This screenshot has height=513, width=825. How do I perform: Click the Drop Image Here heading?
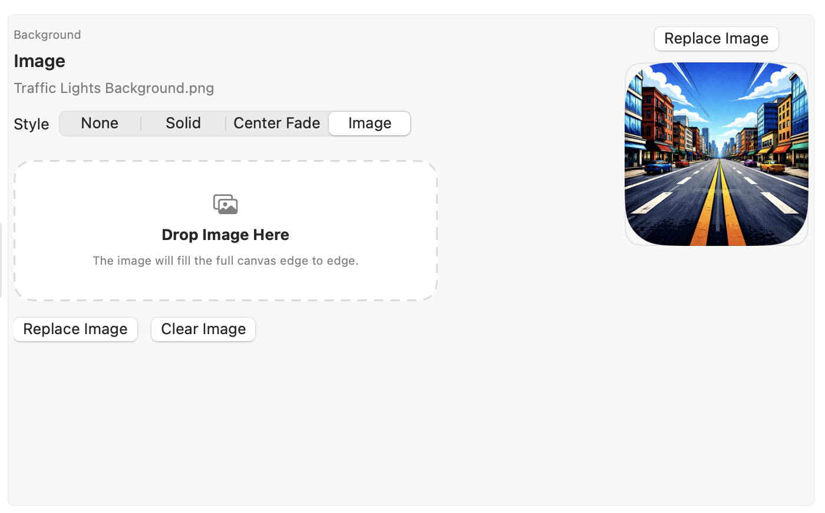226,235
